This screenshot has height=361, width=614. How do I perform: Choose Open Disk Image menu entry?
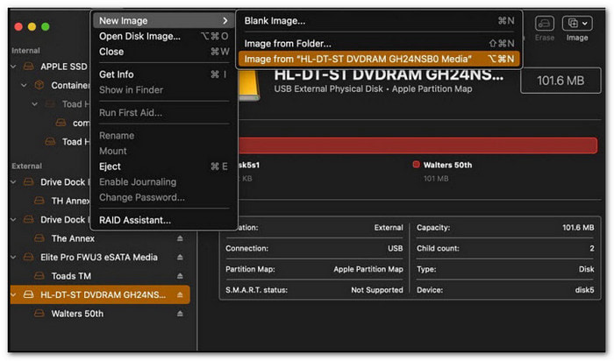point(164,37)
